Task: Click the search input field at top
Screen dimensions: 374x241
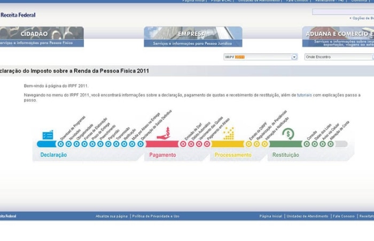Action: click(x=343, y=12)
